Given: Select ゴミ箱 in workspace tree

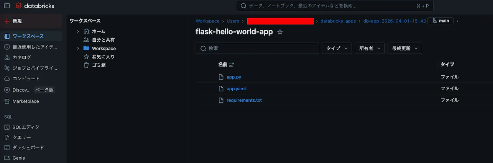Looking at the screenshot, I should (99, 65).
